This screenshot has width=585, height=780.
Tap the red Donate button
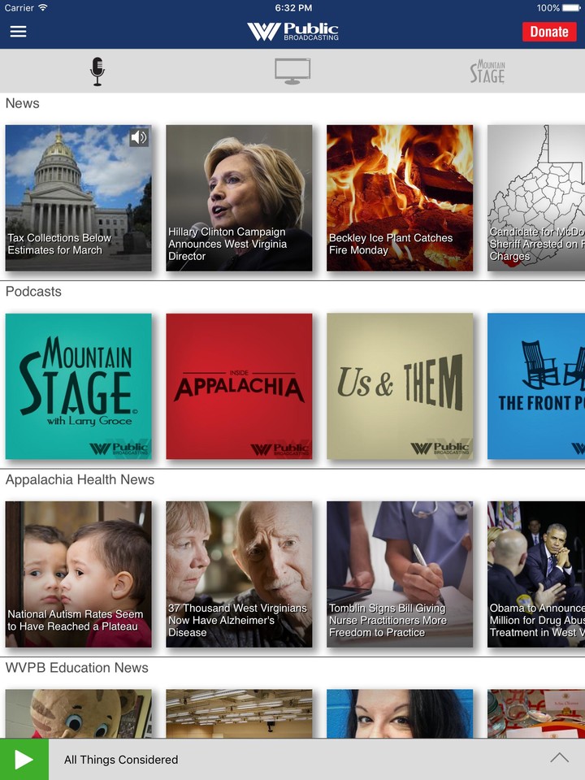coord(549,32)
